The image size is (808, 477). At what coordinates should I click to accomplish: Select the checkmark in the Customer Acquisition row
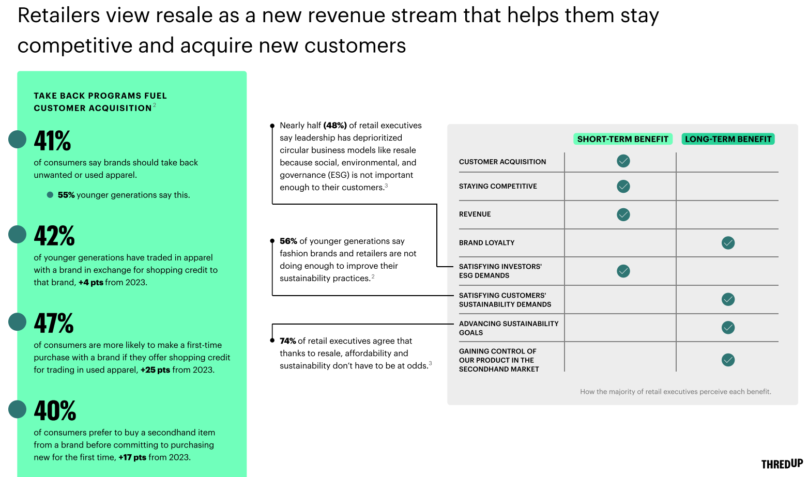click(623, 161)
